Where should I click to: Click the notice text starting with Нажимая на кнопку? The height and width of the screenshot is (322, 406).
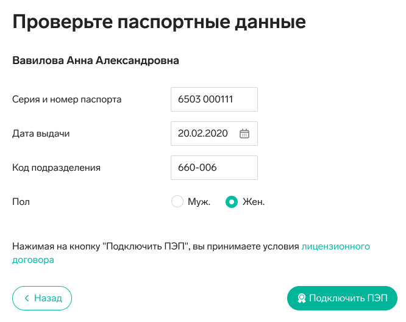coord(155,246)
